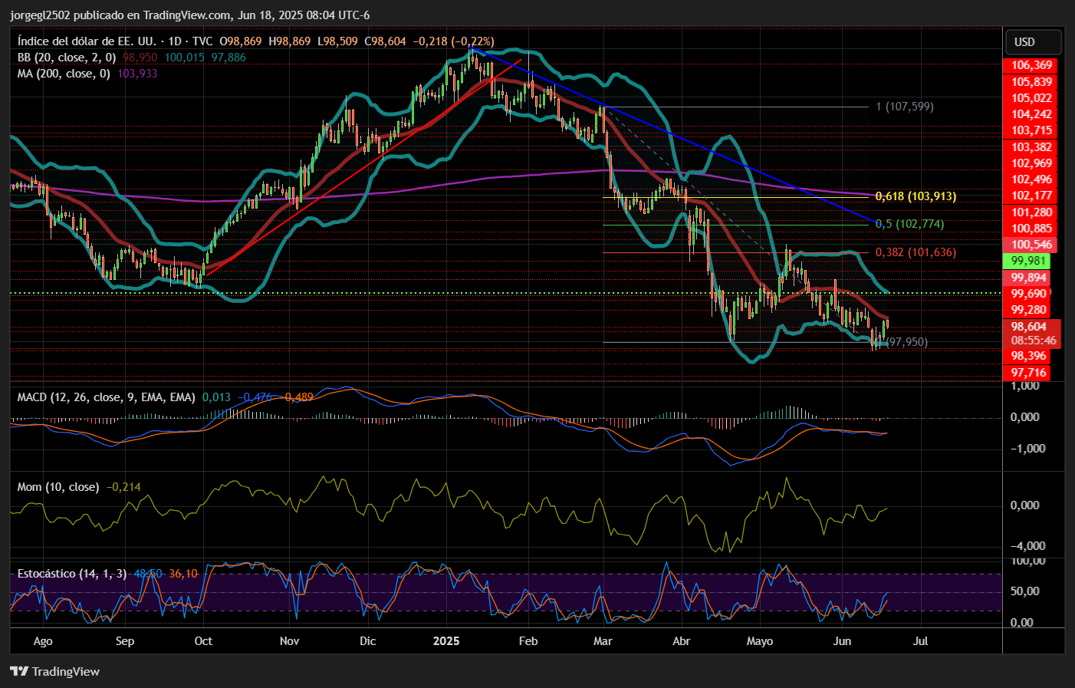1075x688 pixels.
Task: Click the 106,369 price label
Action: coord(1031,65)
